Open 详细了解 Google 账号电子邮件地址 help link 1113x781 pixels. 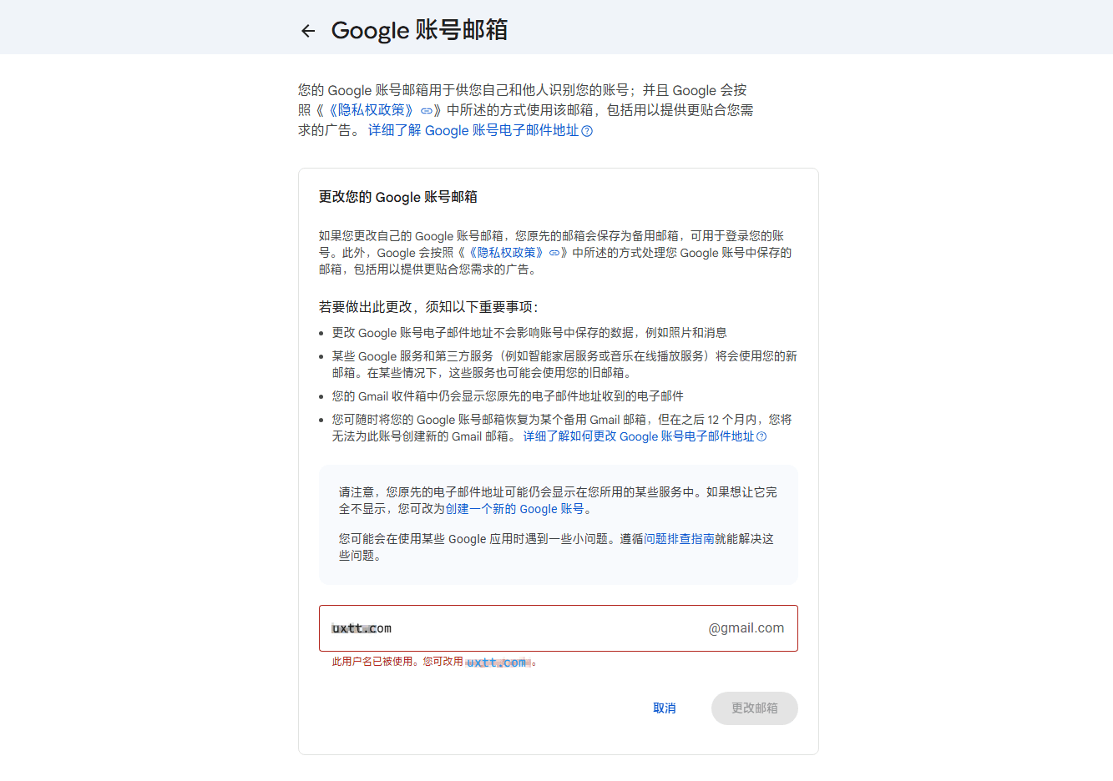click(473, 130)
